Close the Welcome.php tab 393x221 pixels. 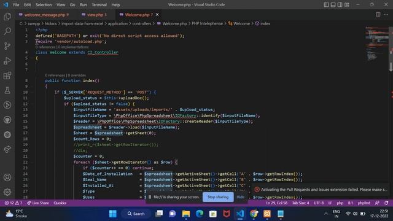point(157,15)
